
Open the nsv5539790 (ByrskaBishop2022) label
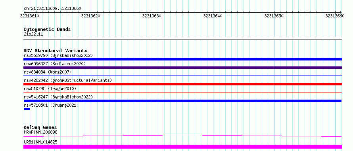pyautogui.click(x=58, y=55)
